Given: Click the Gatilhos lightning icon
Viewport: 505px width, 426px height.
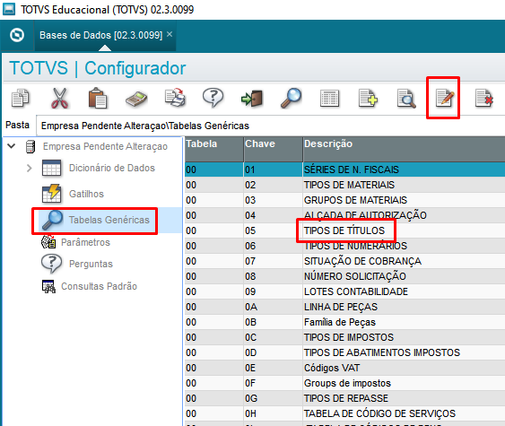Looking at the screenshot, I should point(51,193).
